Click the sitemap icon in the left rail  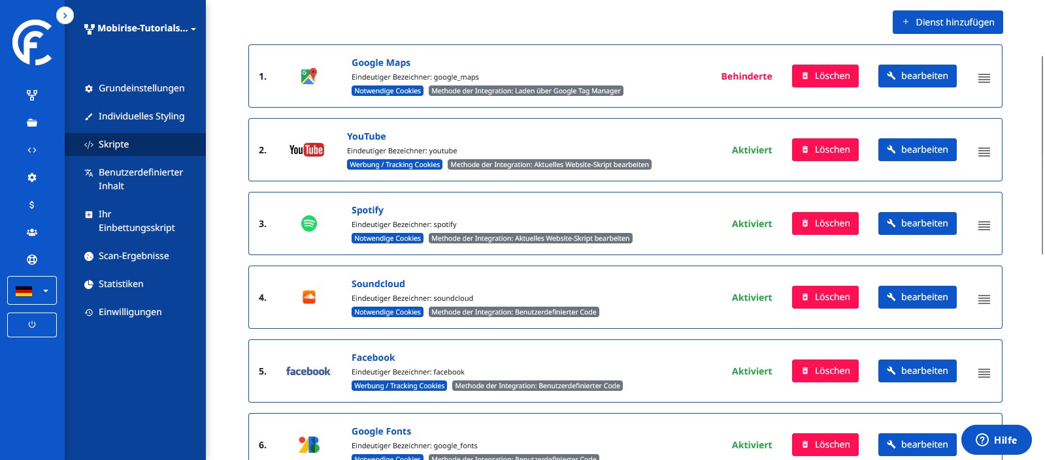click(x=32, y=95)
